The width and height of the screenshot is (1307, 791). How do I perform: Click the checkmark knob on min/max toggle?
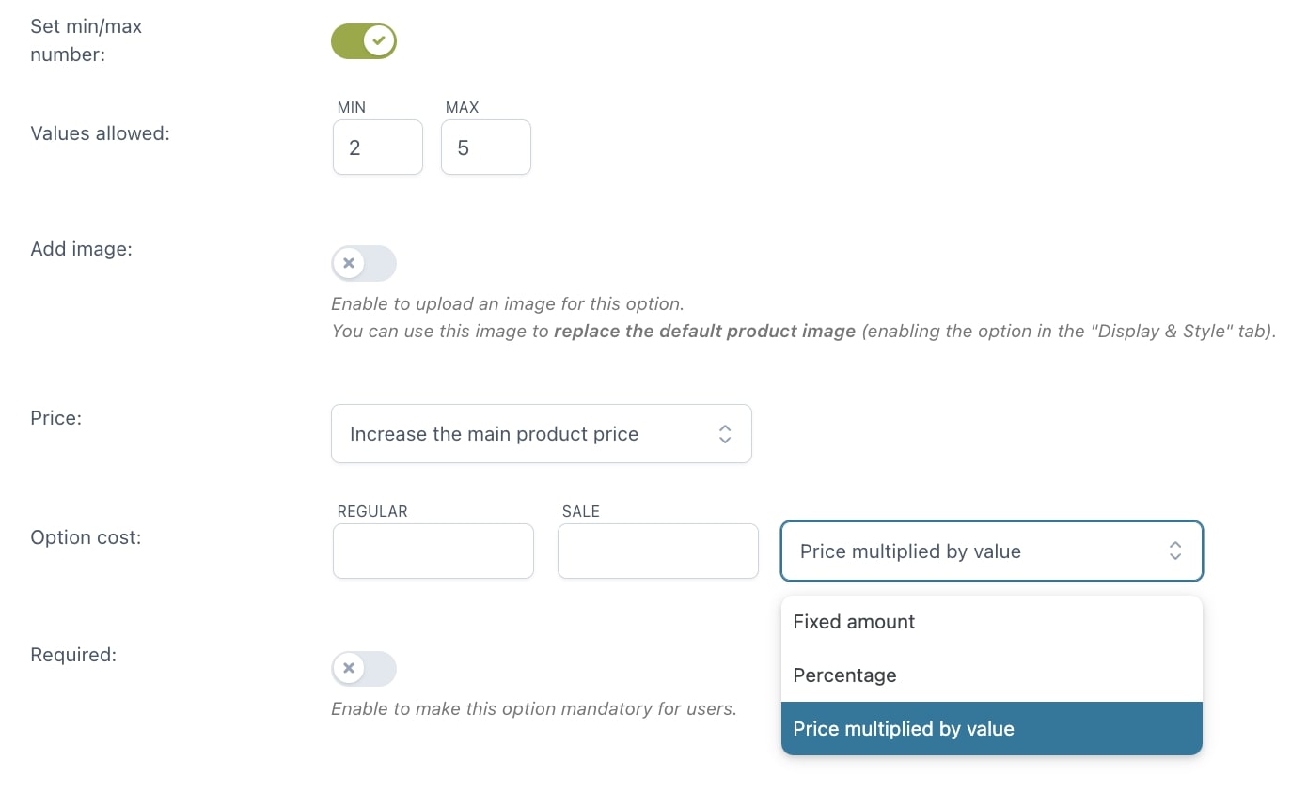point(379,41)
